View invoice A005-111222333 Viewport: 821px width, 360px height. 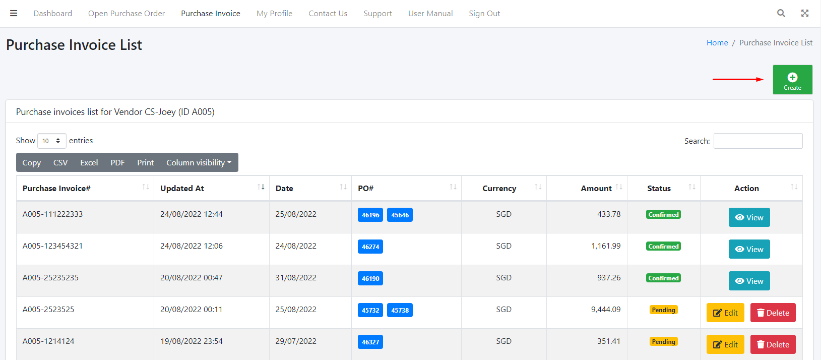tap(749, 217)
